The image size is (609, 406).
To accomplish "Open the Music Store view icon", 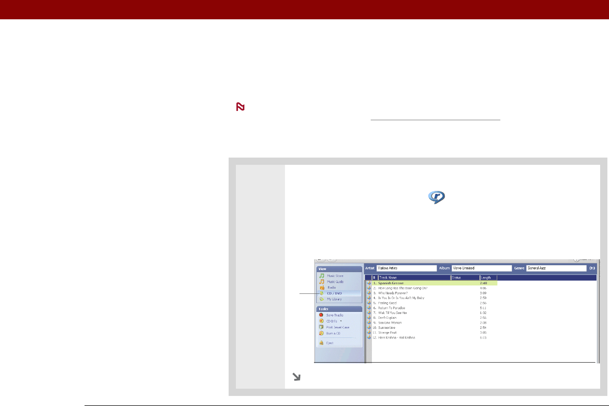I will pos(322,276).
